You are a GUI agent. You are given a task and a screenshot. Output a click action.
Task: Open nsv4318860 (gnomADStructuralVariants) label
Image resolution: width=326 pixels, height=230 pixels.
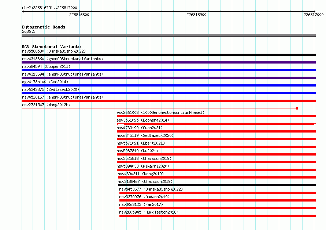point(63,59)
